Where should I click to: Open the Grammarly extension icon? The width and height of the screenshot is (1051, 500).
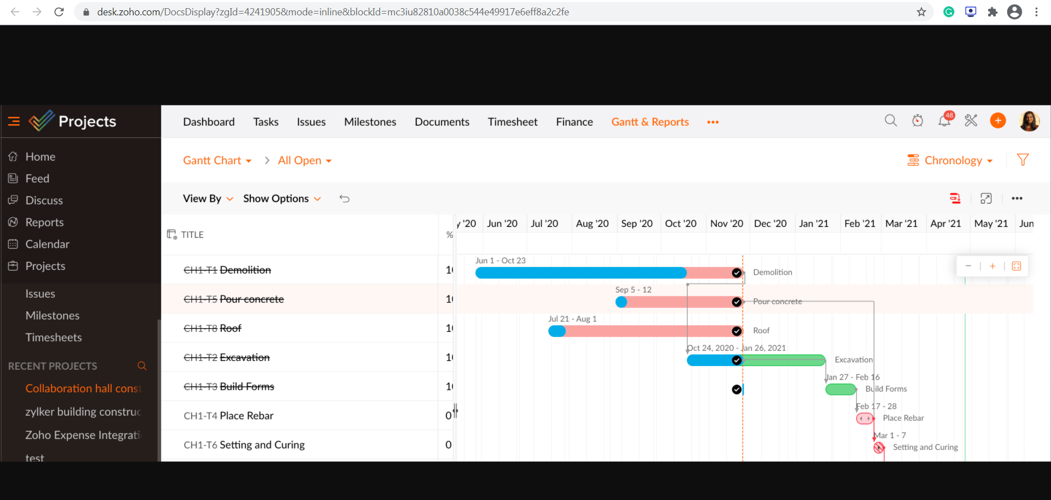click(949, 12)
